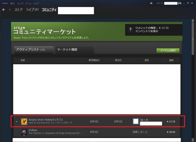The width and height of the screenshot is (196, 142).
Task: Click the wallet help question mark
Action: (x=130, y=30)
